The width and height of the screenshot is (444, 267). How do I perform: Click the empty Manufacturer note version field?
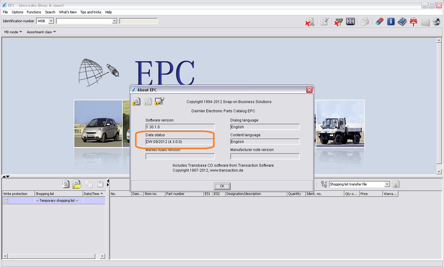(265, 156)
